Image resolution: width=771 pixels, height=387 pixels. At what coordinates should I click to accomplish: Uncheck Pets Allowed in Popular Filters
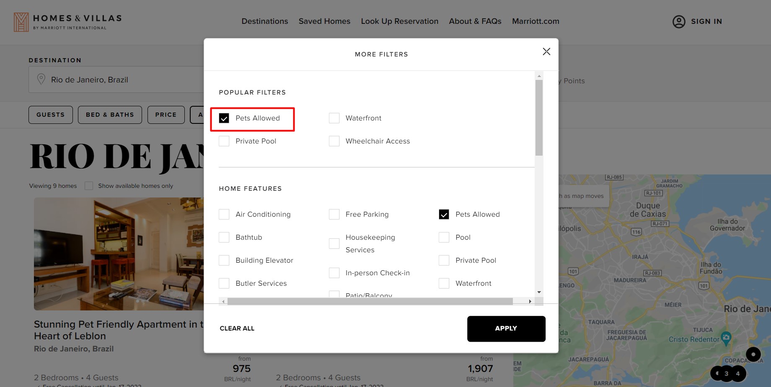coord(224,118)
